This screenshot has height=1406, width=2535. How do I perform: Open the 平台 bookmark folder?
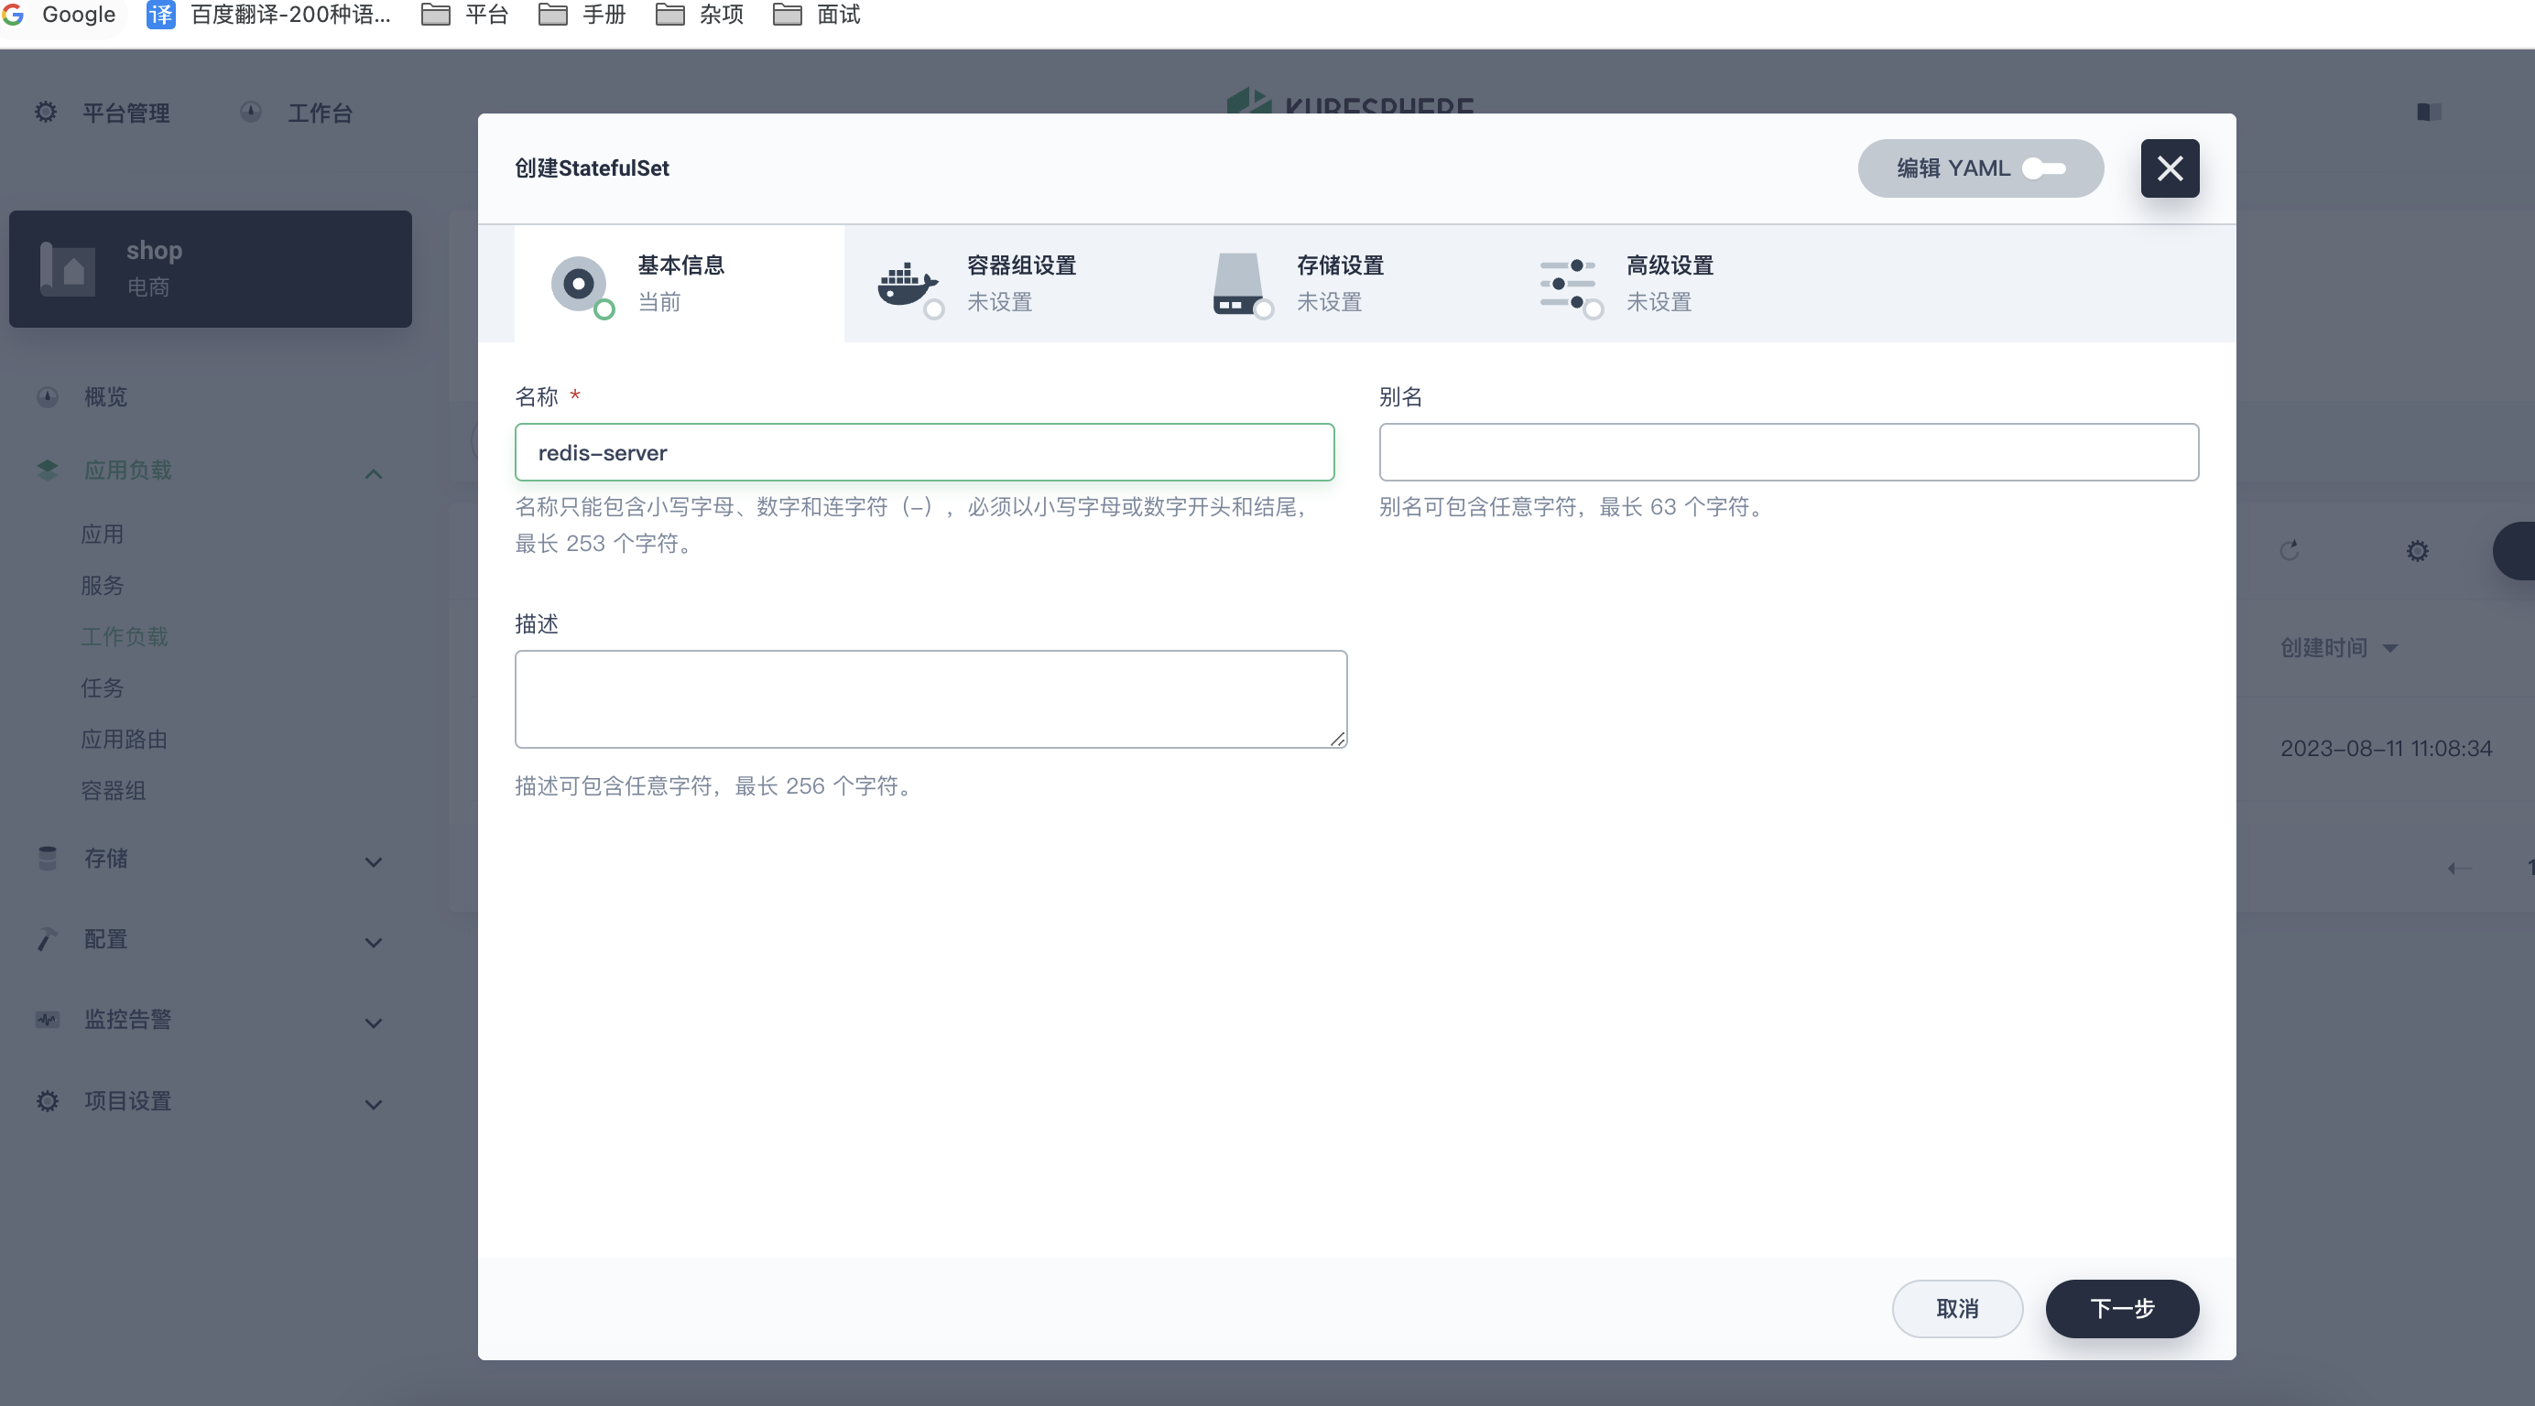(x=464, y=15)
